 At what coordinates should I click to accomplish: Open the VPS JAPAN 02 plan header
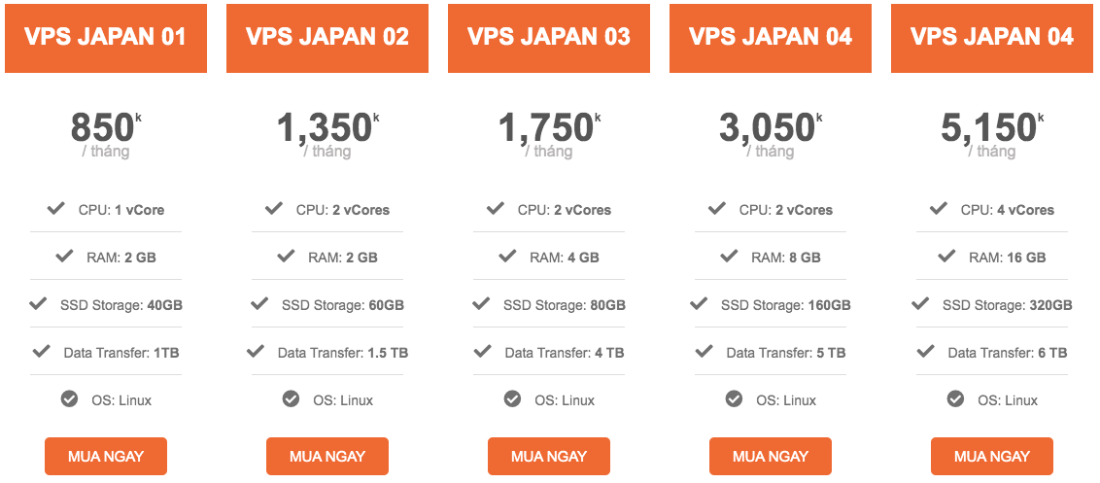pos(327,38)
